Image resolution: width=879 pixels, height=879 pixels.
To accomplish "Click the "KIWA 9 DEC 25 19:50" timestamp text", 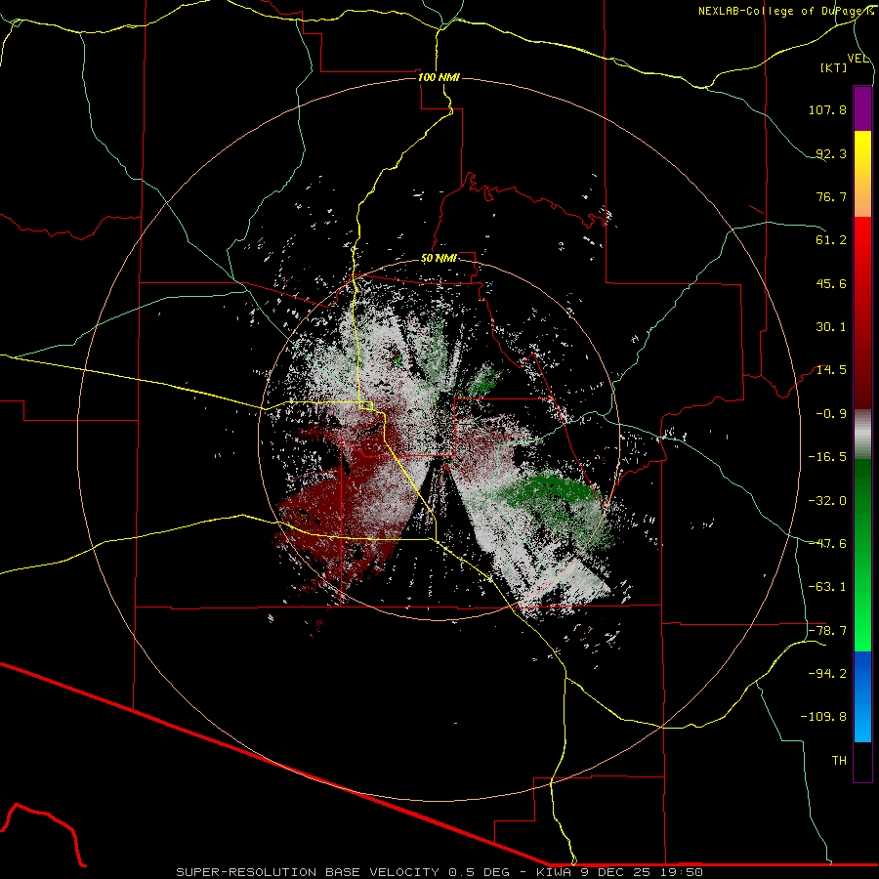I will (x=619, y=872).
